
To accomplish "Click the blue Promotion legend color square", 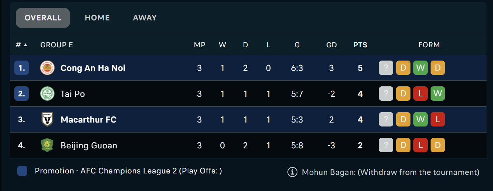I will point(22,171).
